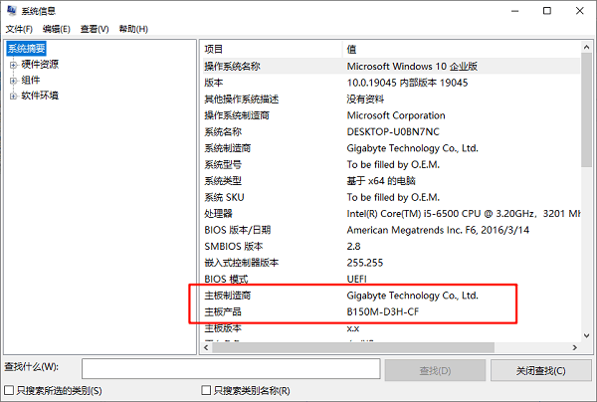Select the 系统类型 row
The height and width of the screenshot is (402, 597).
pyautogui.click(x=390, y=181)
